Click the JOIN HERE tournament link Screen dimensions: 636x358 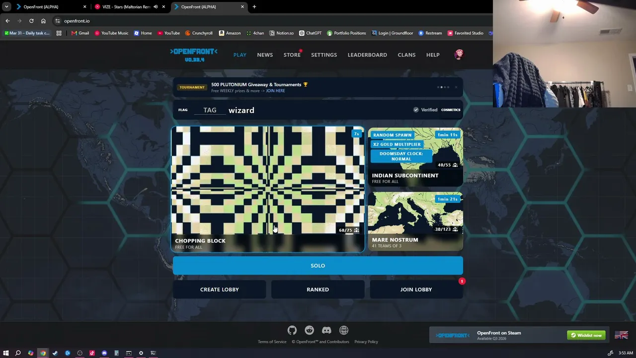(275, 91)
